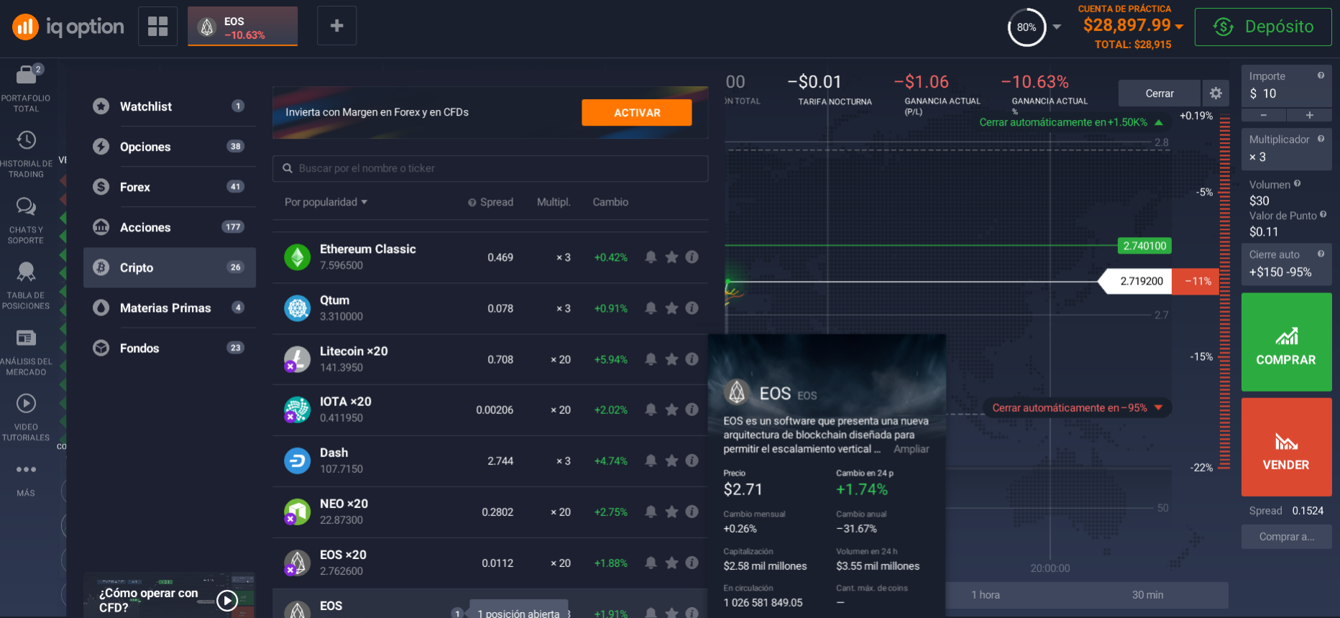The width and height of the screenshot is (1340, 618).
Task: Favorite IOTA ×20 with star
Action: pyautogui.click(x=671, y=410)
